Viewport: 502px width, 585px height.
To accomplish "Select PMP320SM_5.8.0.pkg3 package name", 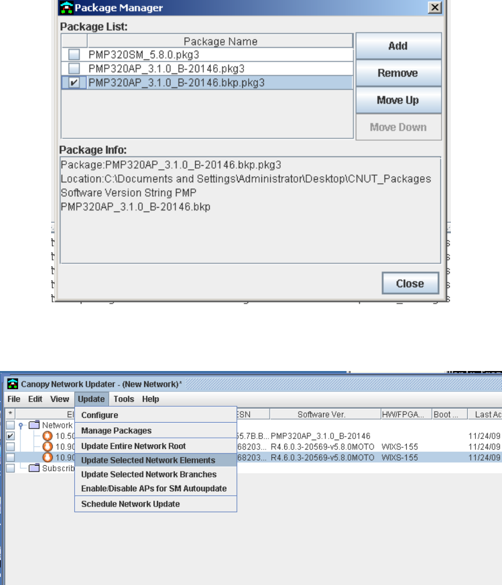I will tap(144, 55).
